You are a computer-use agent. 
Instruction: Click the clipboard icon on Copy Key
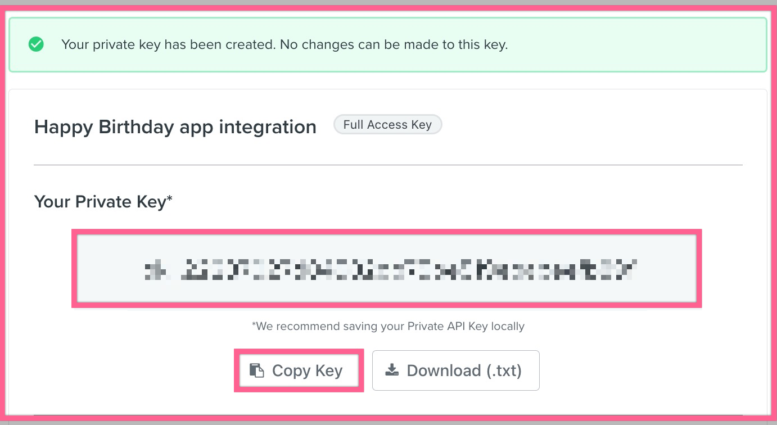[257, 370]
